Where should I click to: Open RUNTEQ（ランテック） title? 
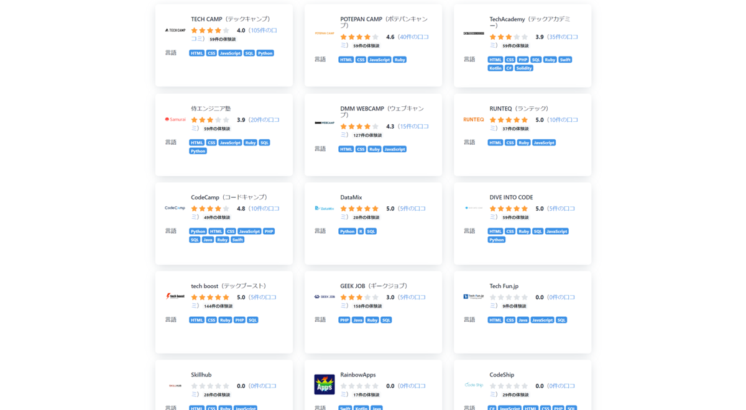pos(519,109)
